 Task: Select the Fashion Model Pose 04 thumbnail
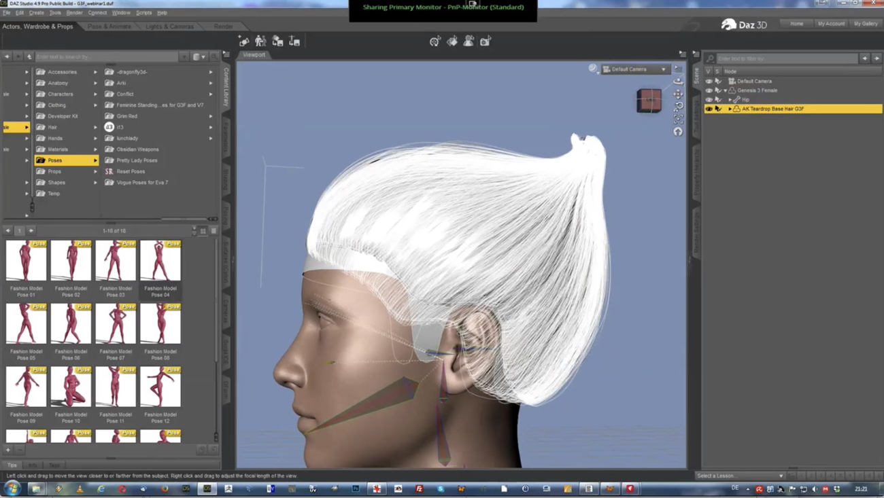160,260
